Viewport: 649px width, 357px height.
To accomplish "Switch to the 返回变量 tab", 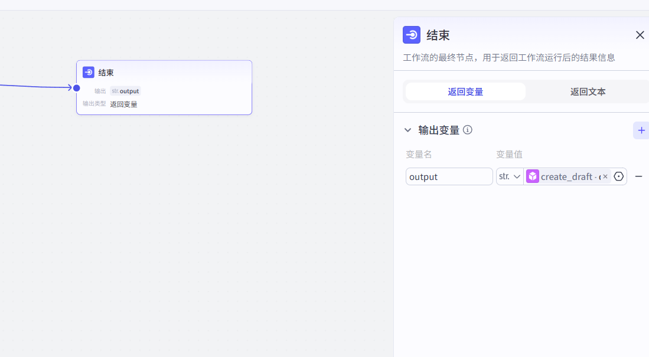I will tap(465, 91).
